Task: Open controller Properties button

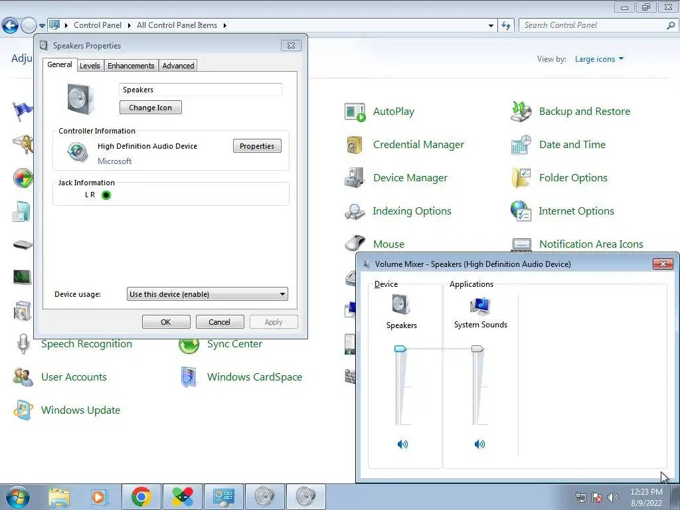Action: click(x=257, y=146)
